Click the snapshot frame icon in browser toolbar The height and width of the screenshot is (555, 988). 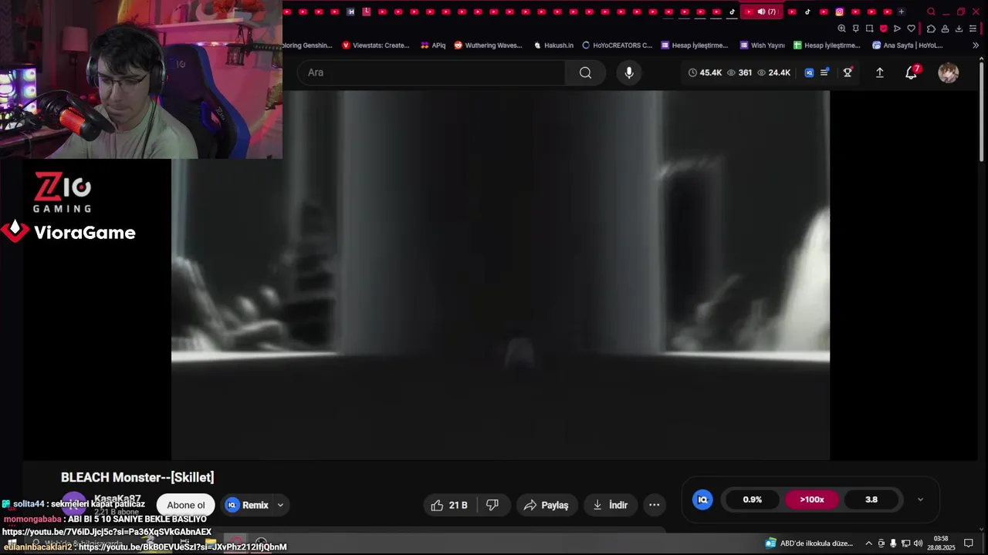click(869, 29)
